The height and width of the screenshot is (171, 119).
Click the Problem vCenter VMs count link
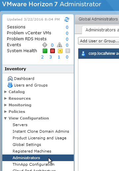click(67, 33)
